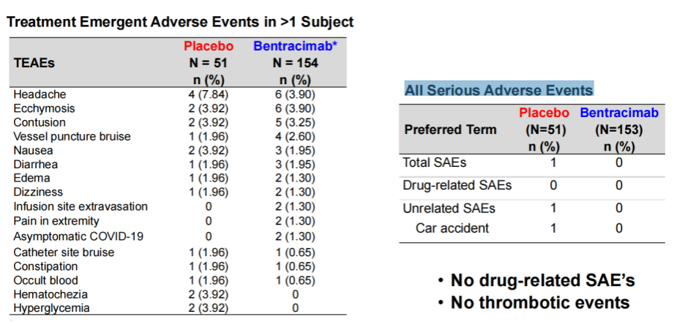
Task: Select the 'Drug-related SAEs' row label
Action: (457, 185)
